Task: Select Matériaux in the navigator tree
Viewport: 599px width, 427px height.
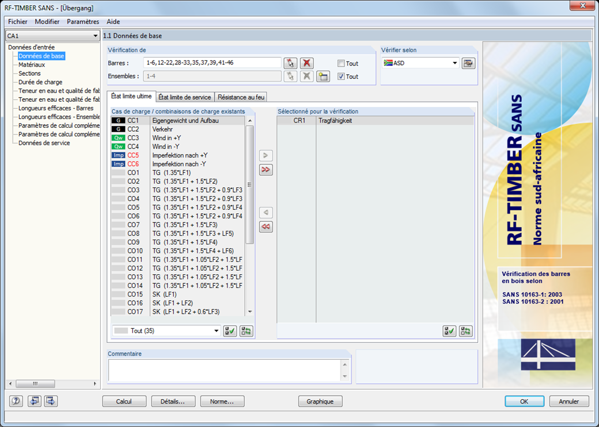Action: [x=32, y=65]
